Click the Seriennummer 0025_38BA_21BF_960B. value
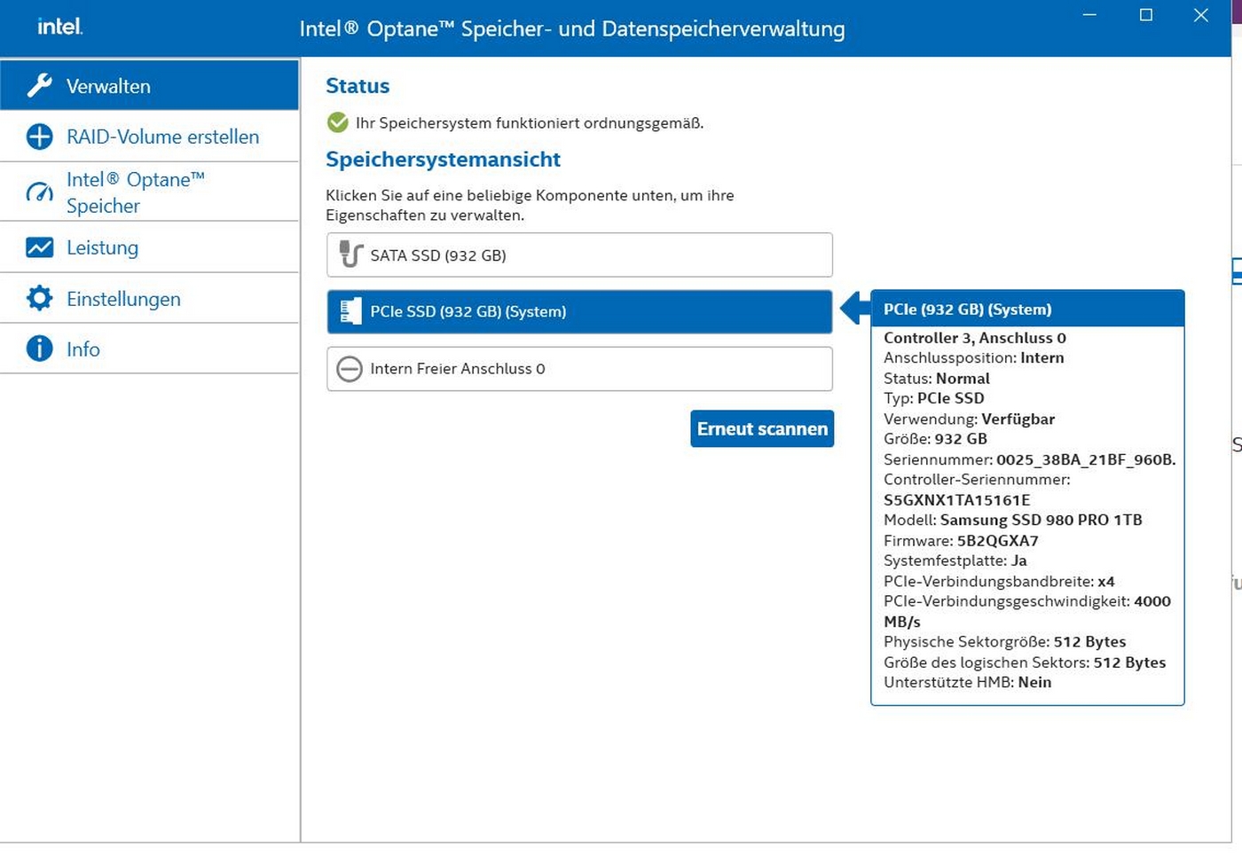This screenshot has width=1242, height=854. point(1086,459)
